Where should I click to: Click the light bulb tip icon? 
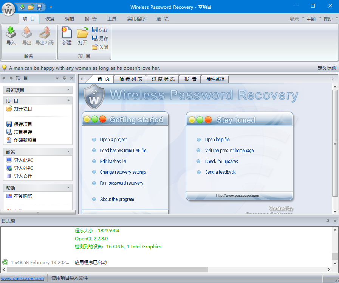(x=4, y=68)
